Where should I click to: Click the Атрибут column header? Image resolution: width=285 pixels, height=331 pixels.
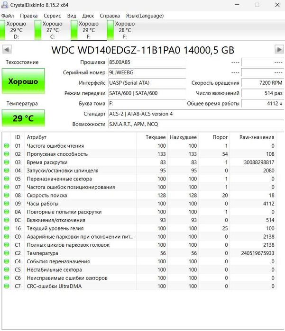81,137
